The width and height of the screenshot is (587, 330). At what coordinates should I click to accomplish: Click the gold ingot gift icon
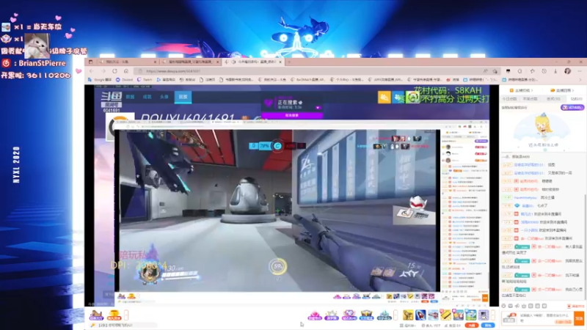(x=114, y=315)
